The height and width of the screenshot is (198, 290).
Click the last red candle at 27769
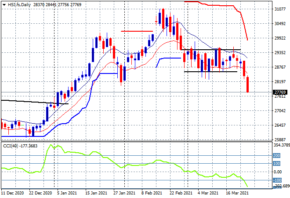248,84
